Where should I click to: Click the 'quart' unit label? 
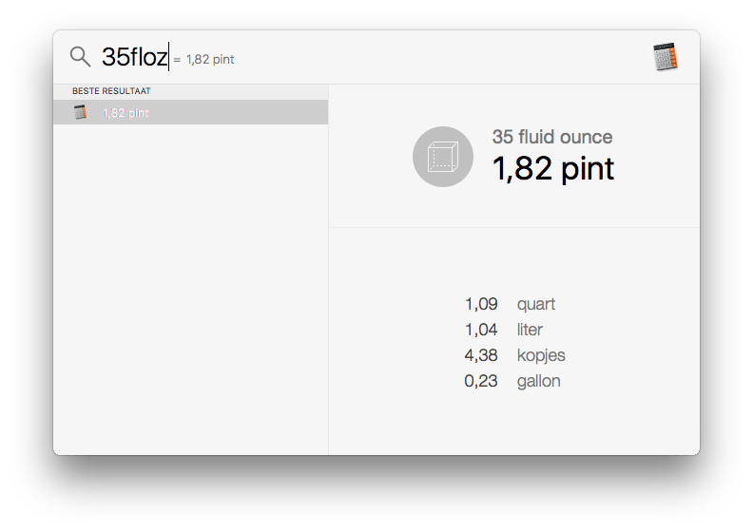click(536, 305)
